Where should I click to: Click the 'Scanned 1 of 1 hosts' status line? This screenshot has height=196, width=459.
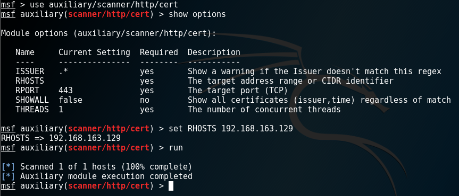point(97,167)
